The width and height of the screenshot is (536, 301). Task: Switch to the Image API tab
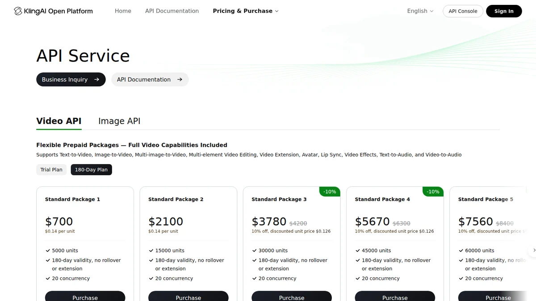tap(119, 121)
